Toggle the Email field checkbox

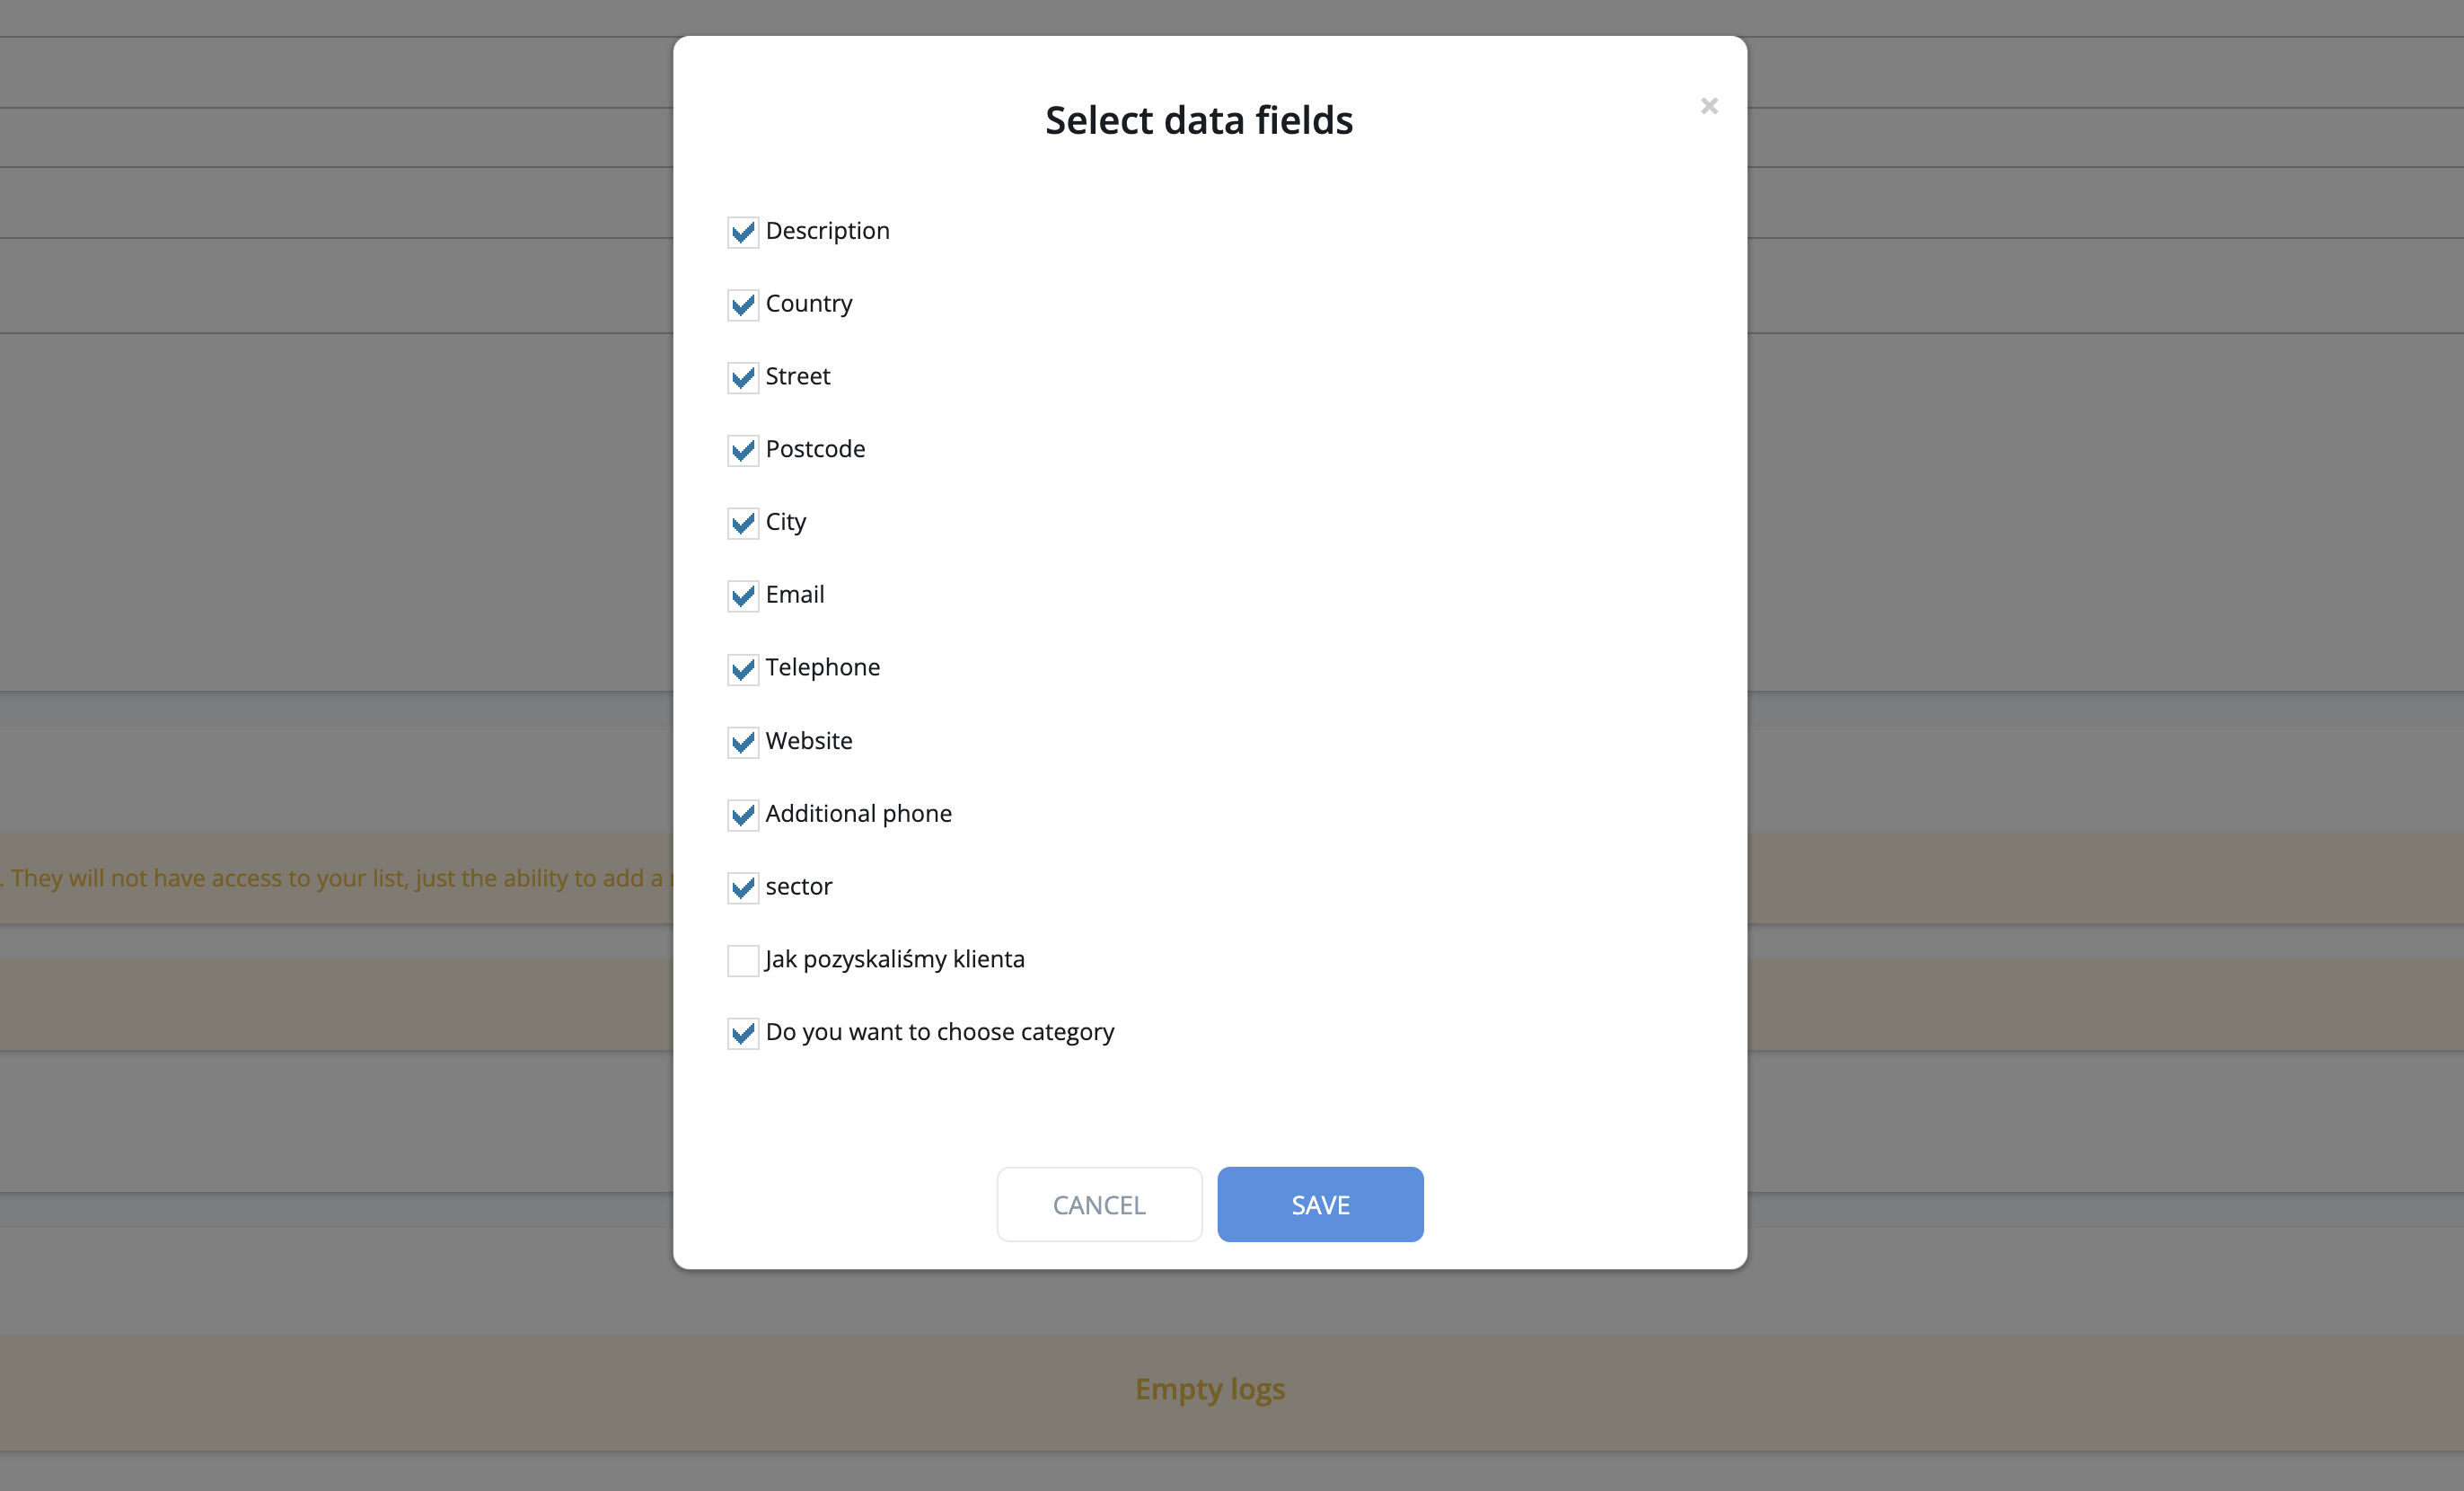[x=743, y=596]
